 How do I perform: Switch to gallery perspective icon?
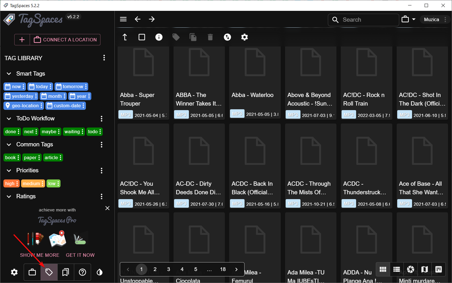[411, 269]
